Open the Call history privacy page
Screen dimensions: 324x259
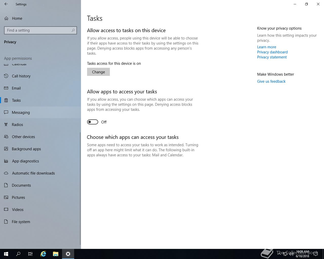(40, 76)
